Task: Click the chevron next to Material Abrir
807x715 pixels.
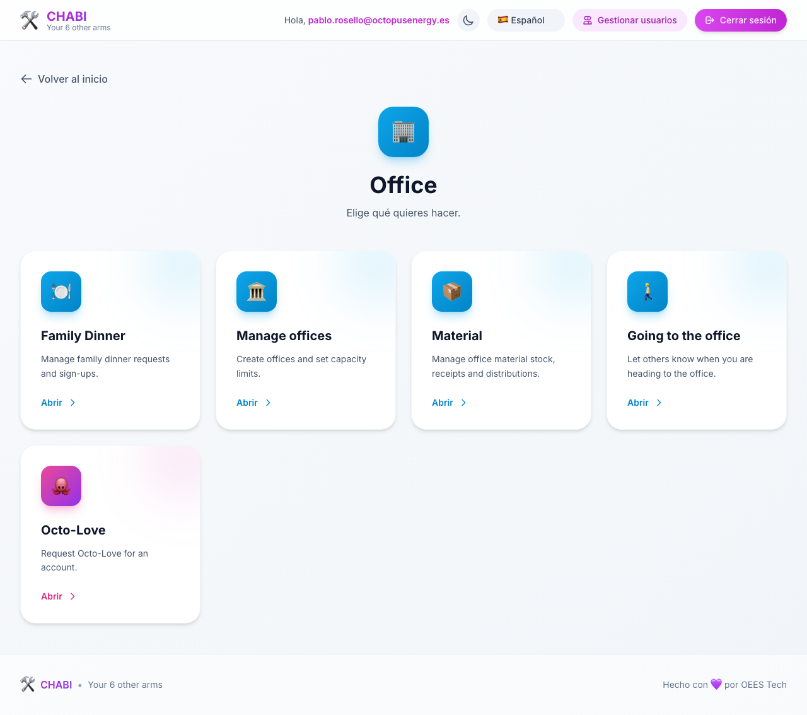Action: [x=463, y=403]
